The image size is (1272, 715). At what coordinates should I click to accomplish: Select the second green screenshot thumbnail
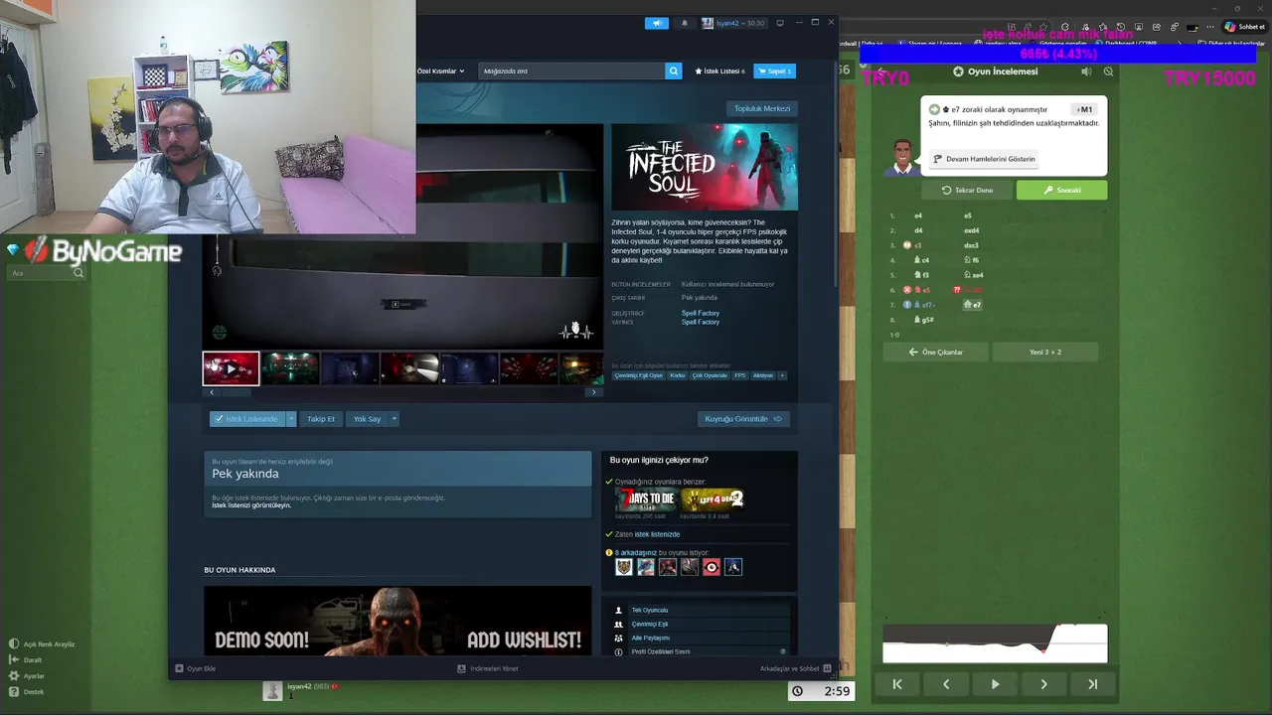click(x=290, y=368)
